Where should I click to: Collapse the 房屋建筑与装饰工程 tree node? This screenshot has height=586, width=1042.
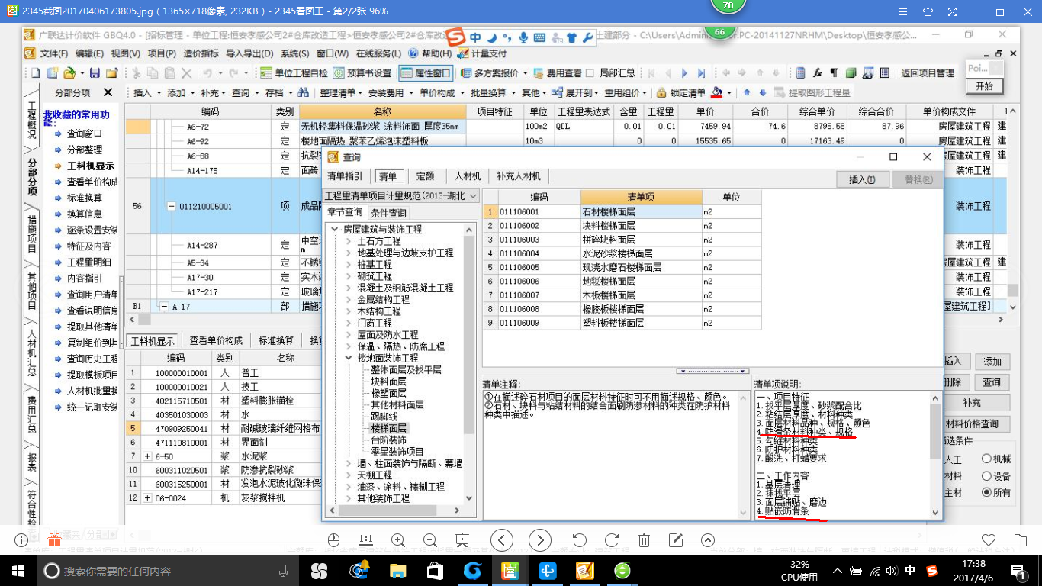click(334, 229)
